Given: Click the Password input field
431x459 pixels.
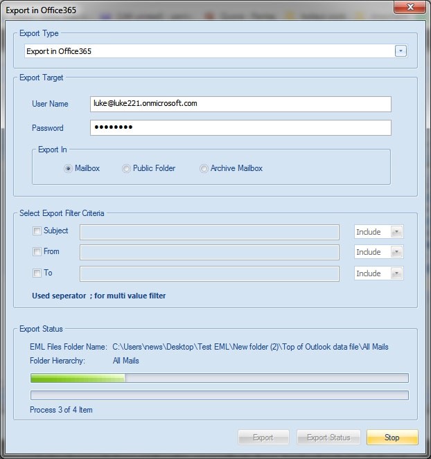Looking at the screenshot, I should point(240,127).
